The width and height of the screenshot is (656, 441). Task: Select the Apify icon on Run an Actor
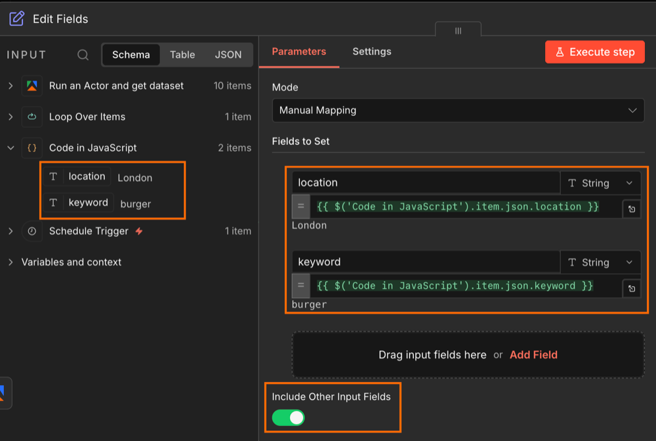coord(31,85)
